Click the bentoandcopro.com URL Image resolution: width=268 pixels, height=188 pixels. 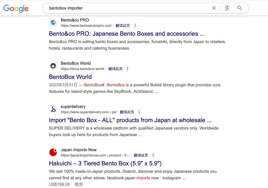[x=86, y=26]
